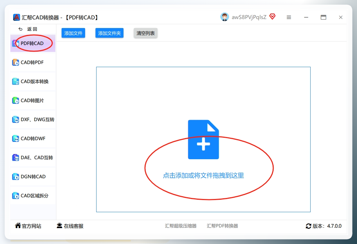Minimize the converter window
357x244 pixels.
coord(306,17)
